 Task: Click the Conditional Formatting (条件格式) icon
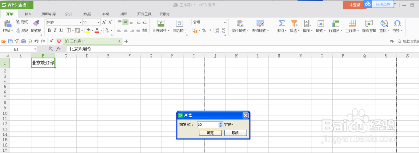click(240, 23)
